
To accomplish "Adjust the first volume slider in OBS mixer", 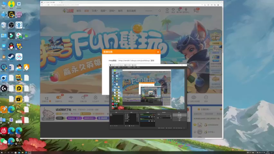I will tap(145, 117).
